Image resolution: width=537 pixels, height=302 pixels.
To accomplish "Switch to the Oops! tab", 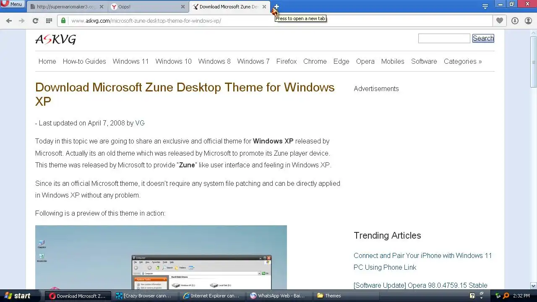I will tap(148, 7).
